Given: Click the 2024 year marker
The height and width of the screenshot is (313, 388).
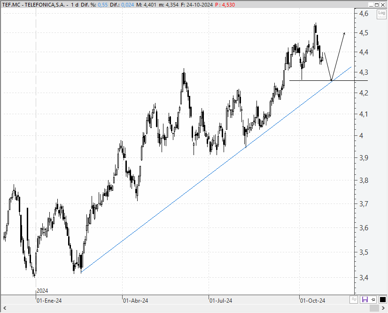Looking at the screenshot, I should tap(42, 291).
